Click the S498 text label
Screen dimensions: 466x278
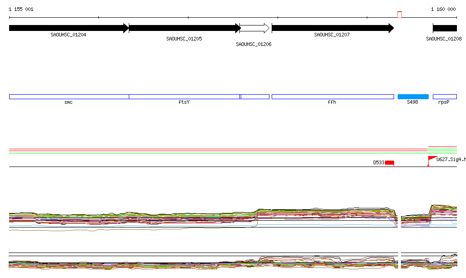tap(412, 102)
